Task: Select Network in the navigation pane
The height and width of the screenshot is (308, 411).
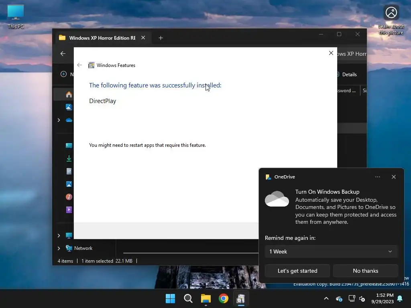Action: (x=83, y=248)
